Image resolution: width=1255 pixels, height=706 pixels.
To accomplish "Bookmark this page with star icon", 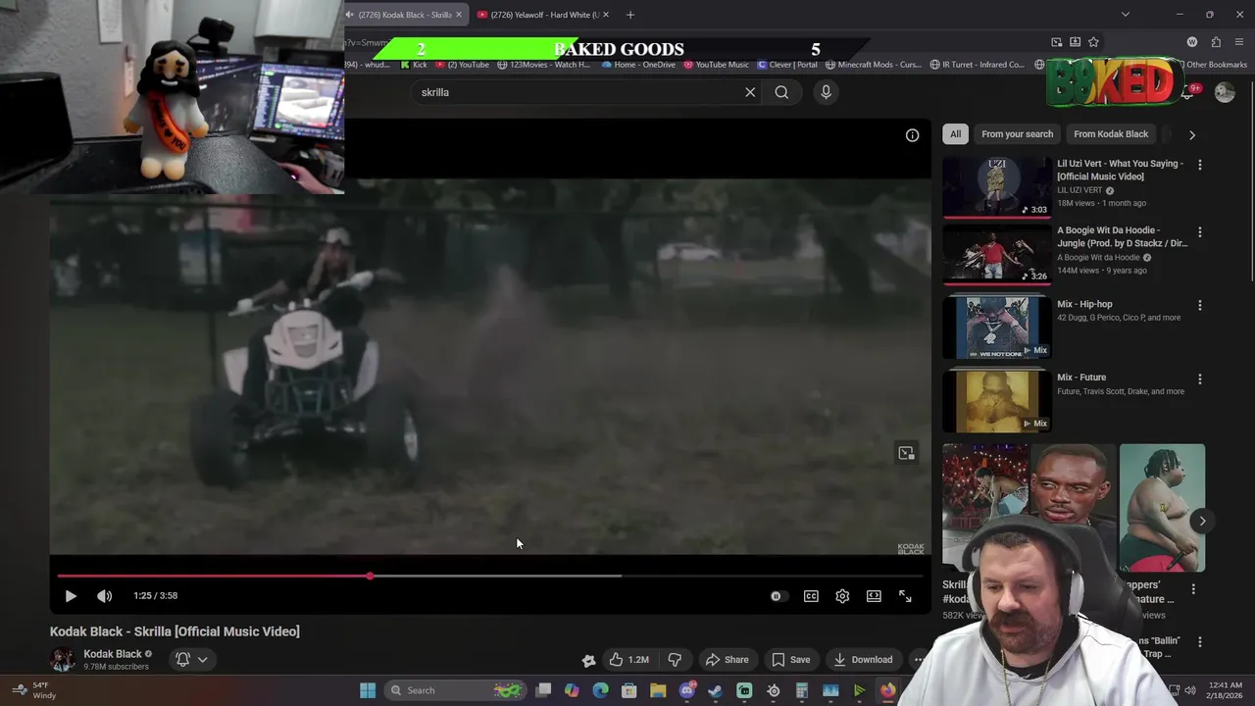I will point(1093,42).
